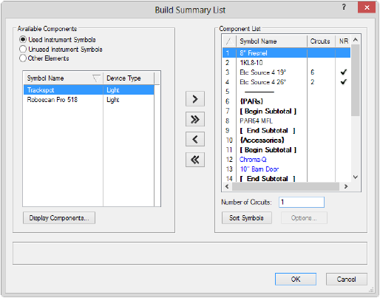Image resolution: width=380 pixels, height=298 pixels.
Task: Click the Number of Circuits input field
Action: coord(302,202)
